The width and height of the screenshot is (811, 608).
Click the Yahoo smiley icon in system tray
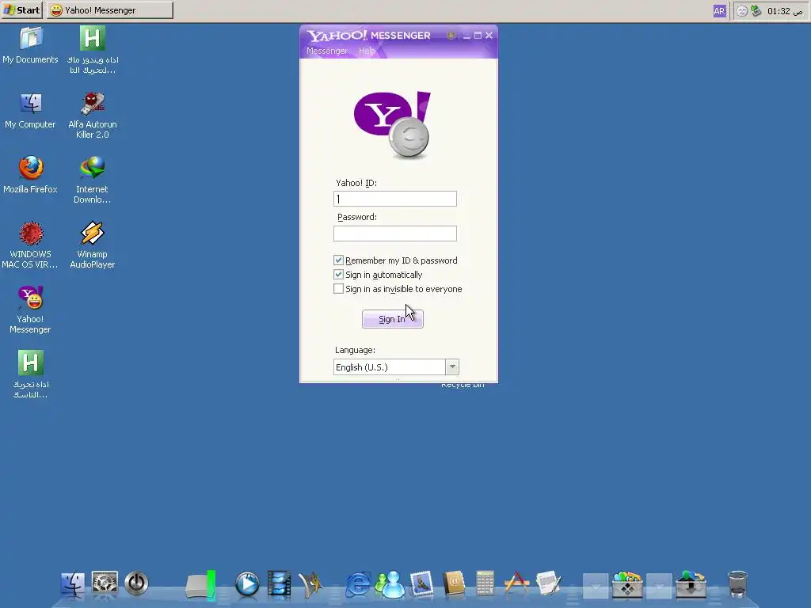pos(741,11)
